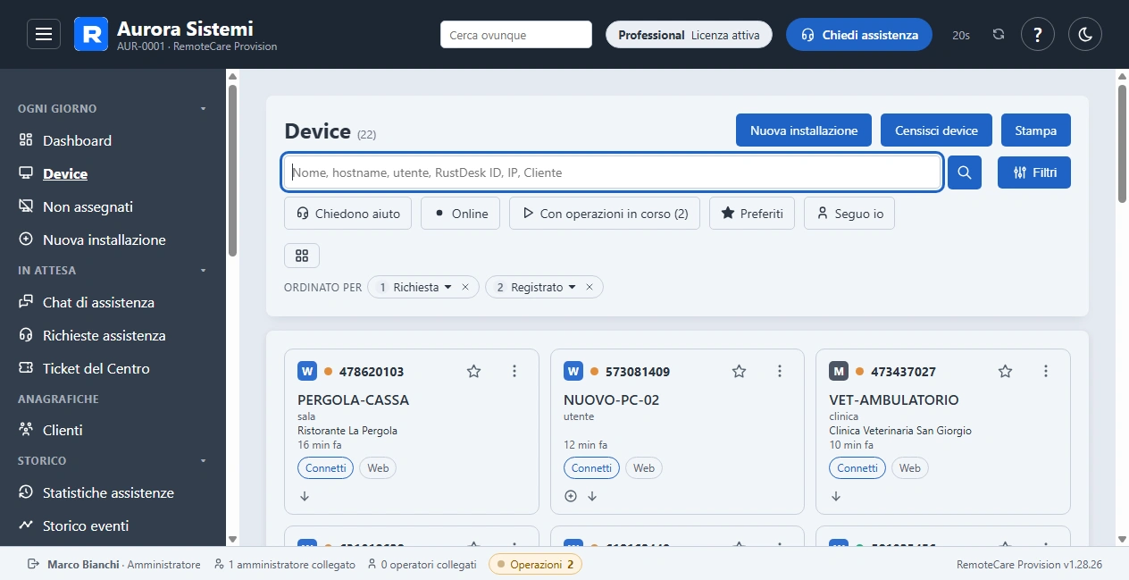This screenshot has height=580, width=1129.
Task: Click the down arrow on NUOVO-PC-02 card
Action: coord(592,496)
